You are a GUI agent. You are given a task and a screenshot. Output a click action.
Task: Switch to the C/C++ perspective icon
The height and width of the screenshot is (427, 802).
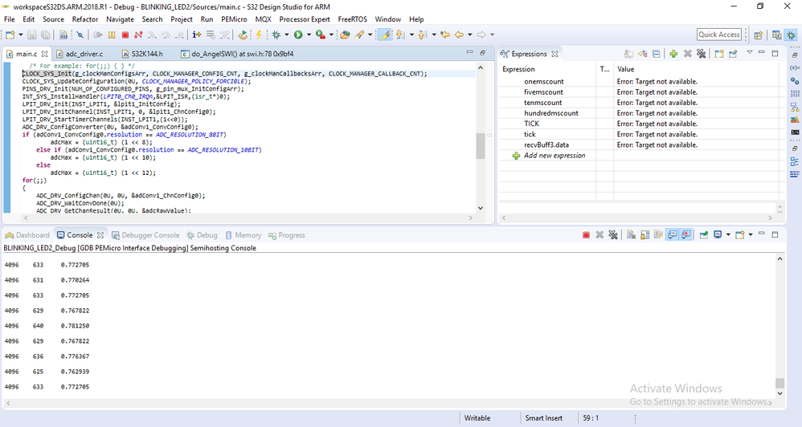click(777, 35)
